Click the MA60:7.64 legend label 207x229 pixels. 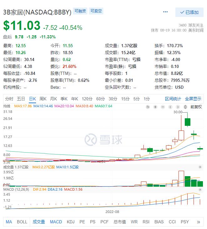(103, 106)
